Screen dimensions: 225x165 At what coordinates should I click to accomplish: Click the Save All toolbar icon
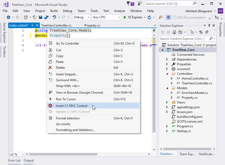point(46,17)
